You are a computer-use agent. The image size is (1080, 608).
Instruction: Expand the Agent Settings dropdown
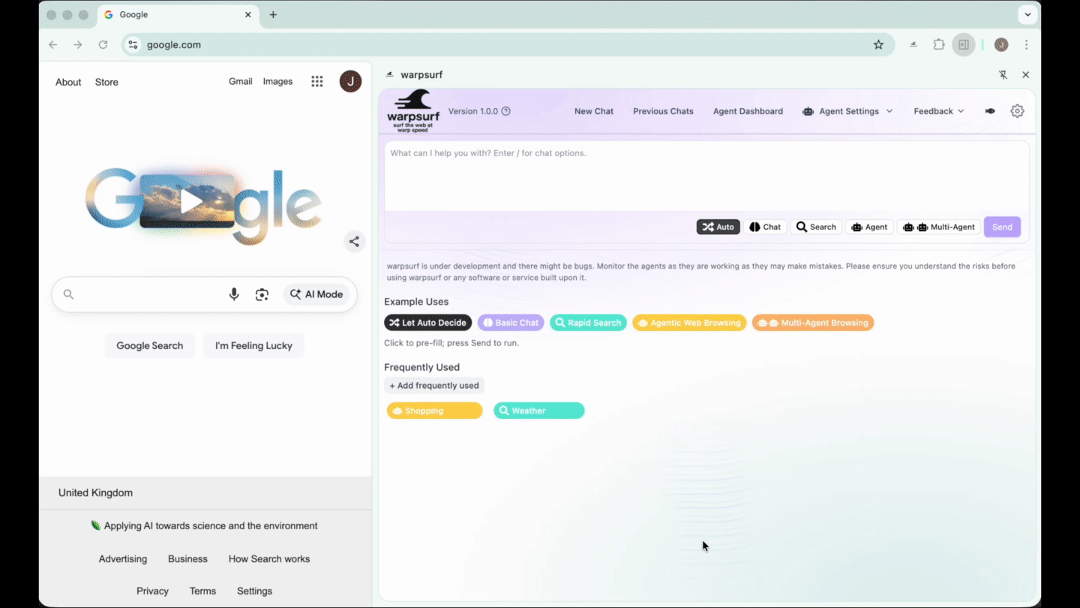click(847, 110)
